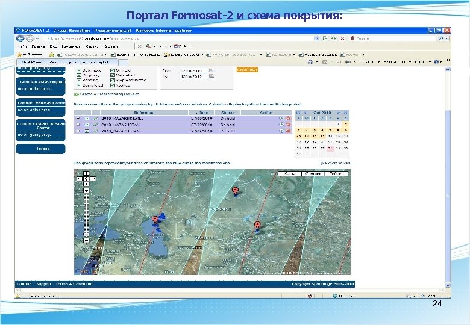This screenshot has height=325, width=470.
Task: Click the Print icon in command bar
Action: click(x=348, y=62)
